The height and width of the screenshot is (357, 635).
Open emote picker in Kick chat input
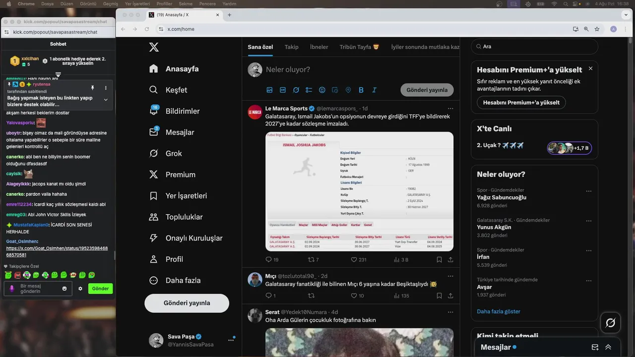[x=64, y=289]
